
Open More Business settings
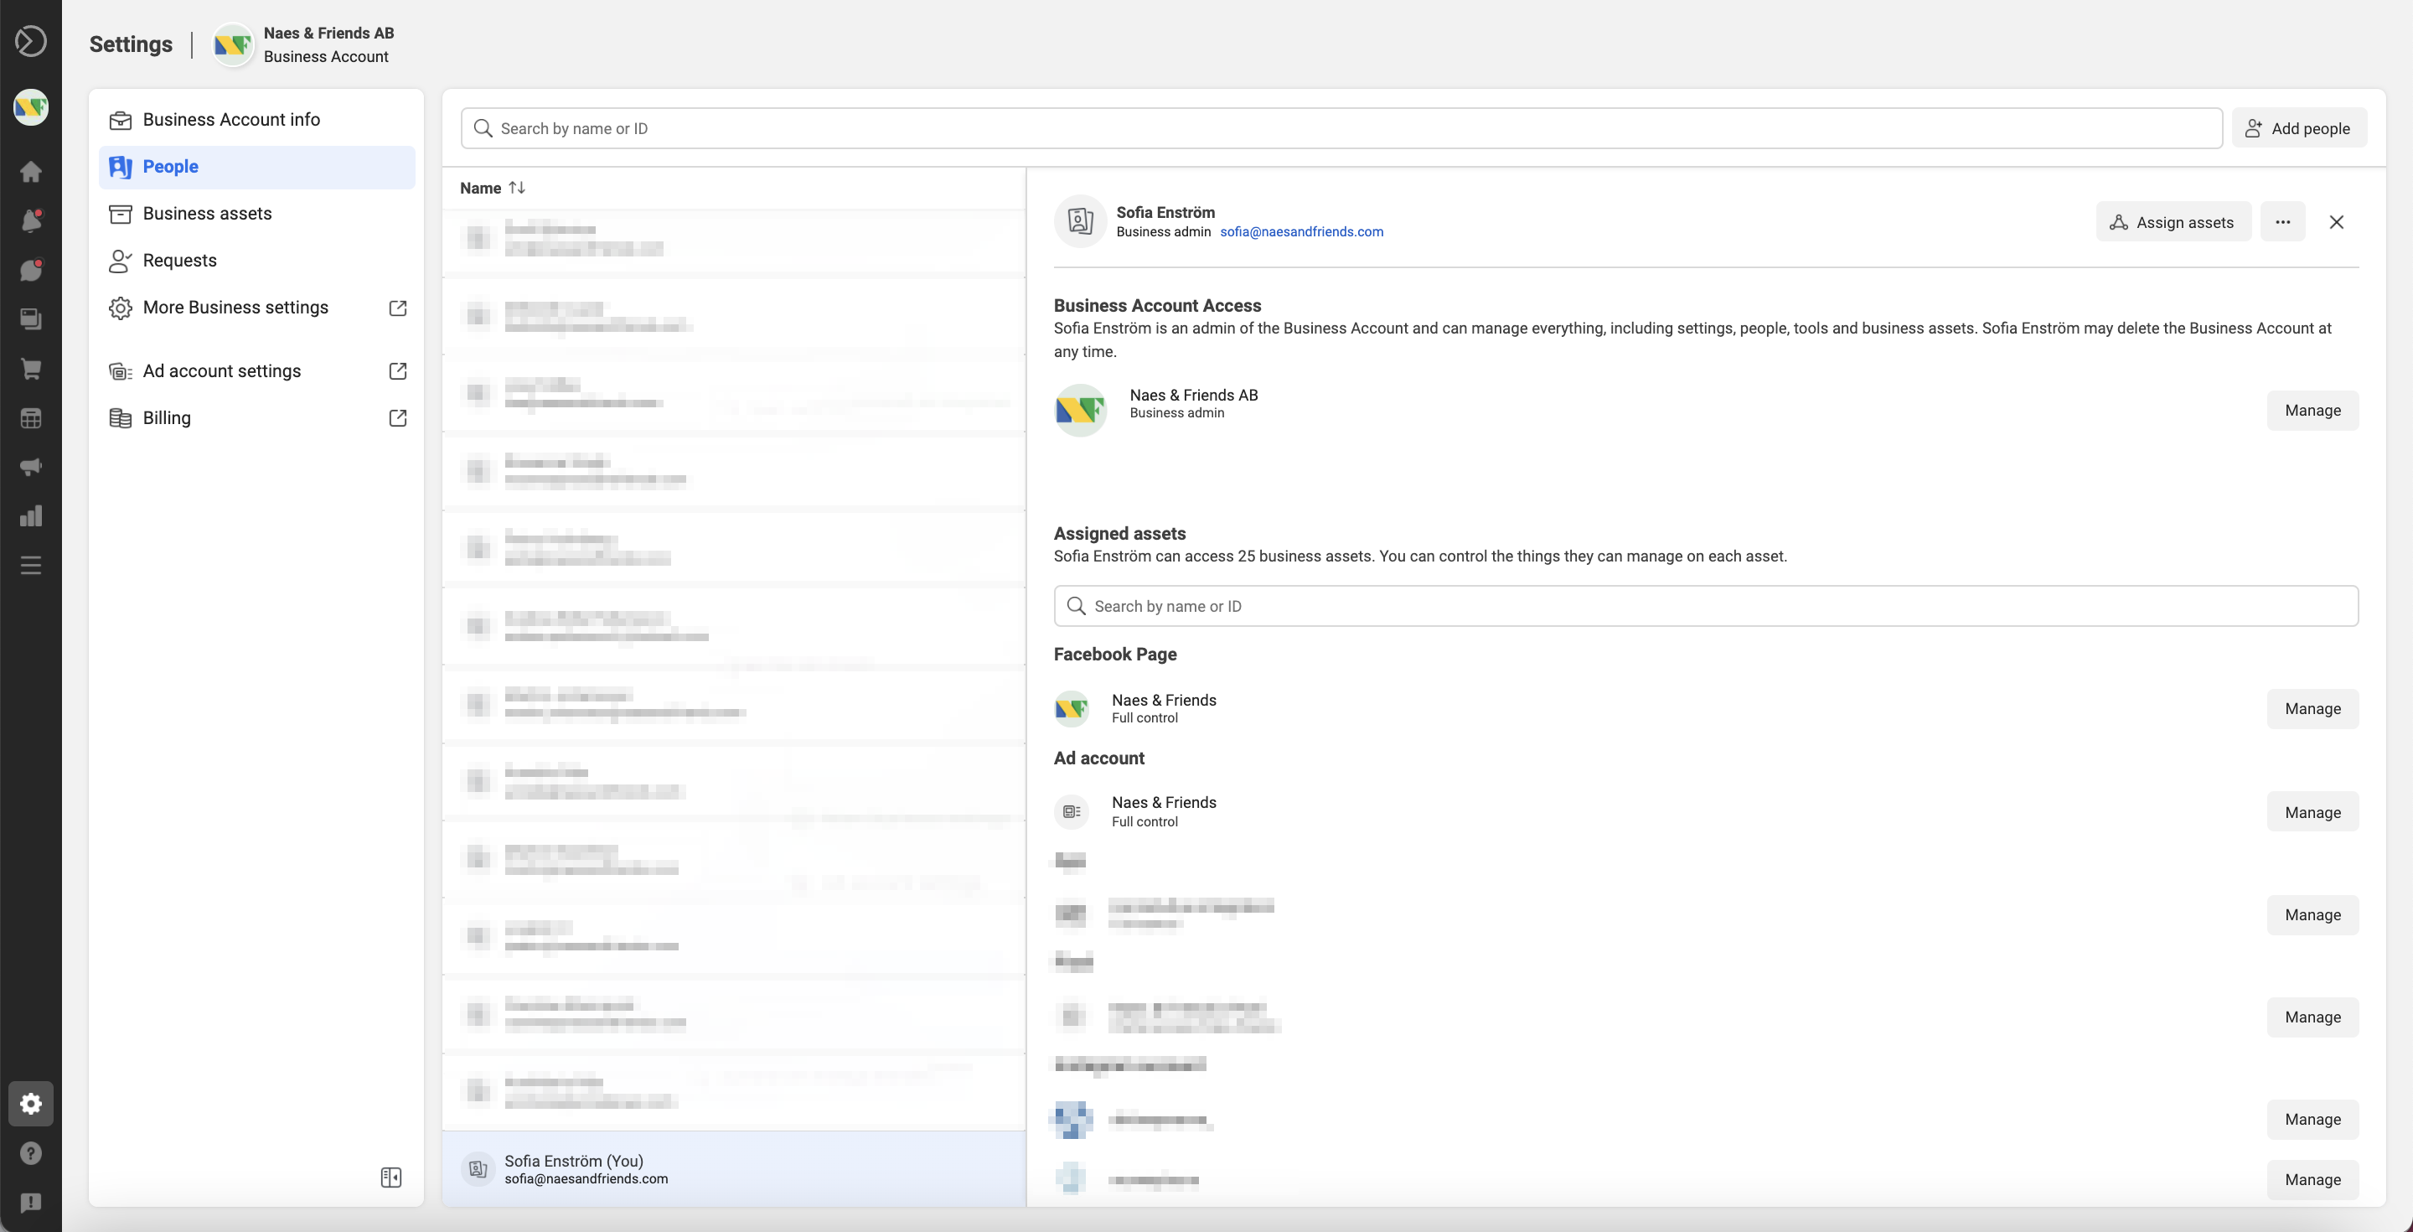[x=256, y=308]
